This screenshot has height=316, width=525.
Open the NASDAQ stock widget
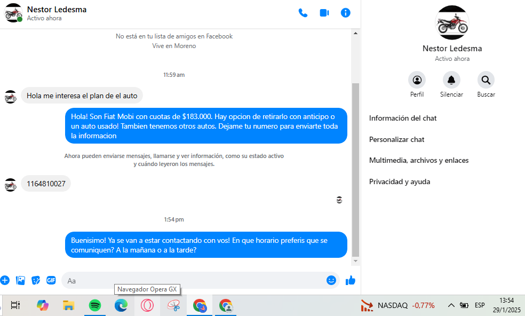[398, 305]
